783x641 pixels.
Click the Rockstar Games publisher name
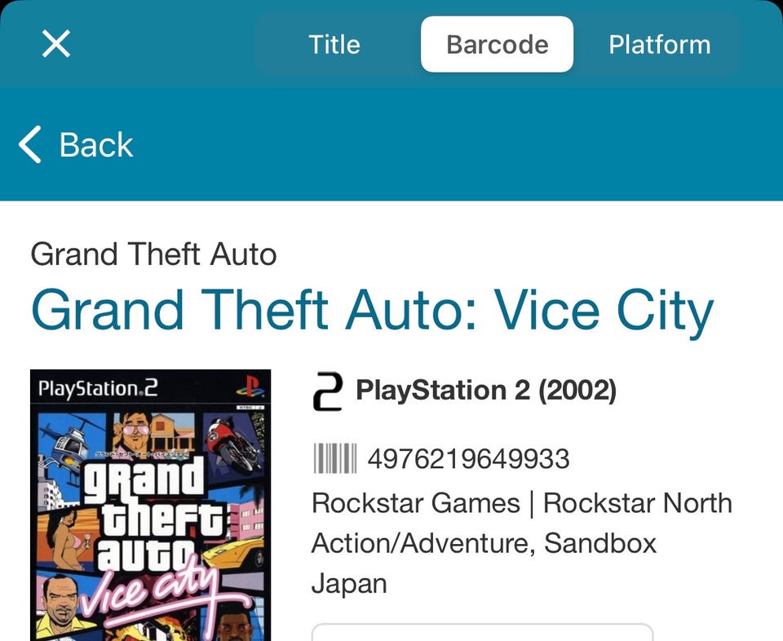click(x=416, y=503)
